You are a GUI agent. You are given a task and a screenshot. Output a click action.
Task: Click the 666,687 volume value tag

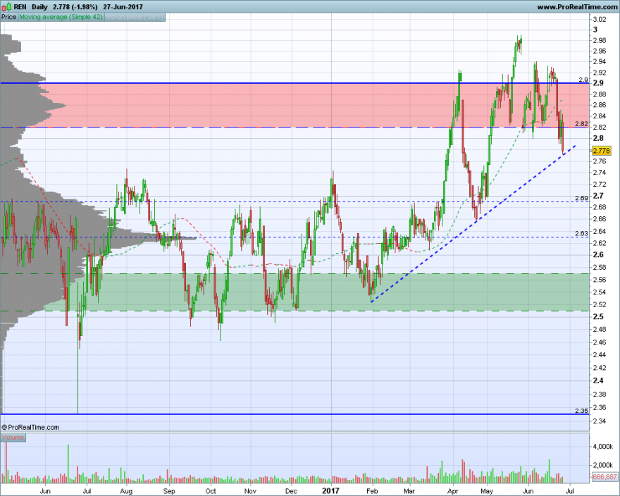click(605, 477)
